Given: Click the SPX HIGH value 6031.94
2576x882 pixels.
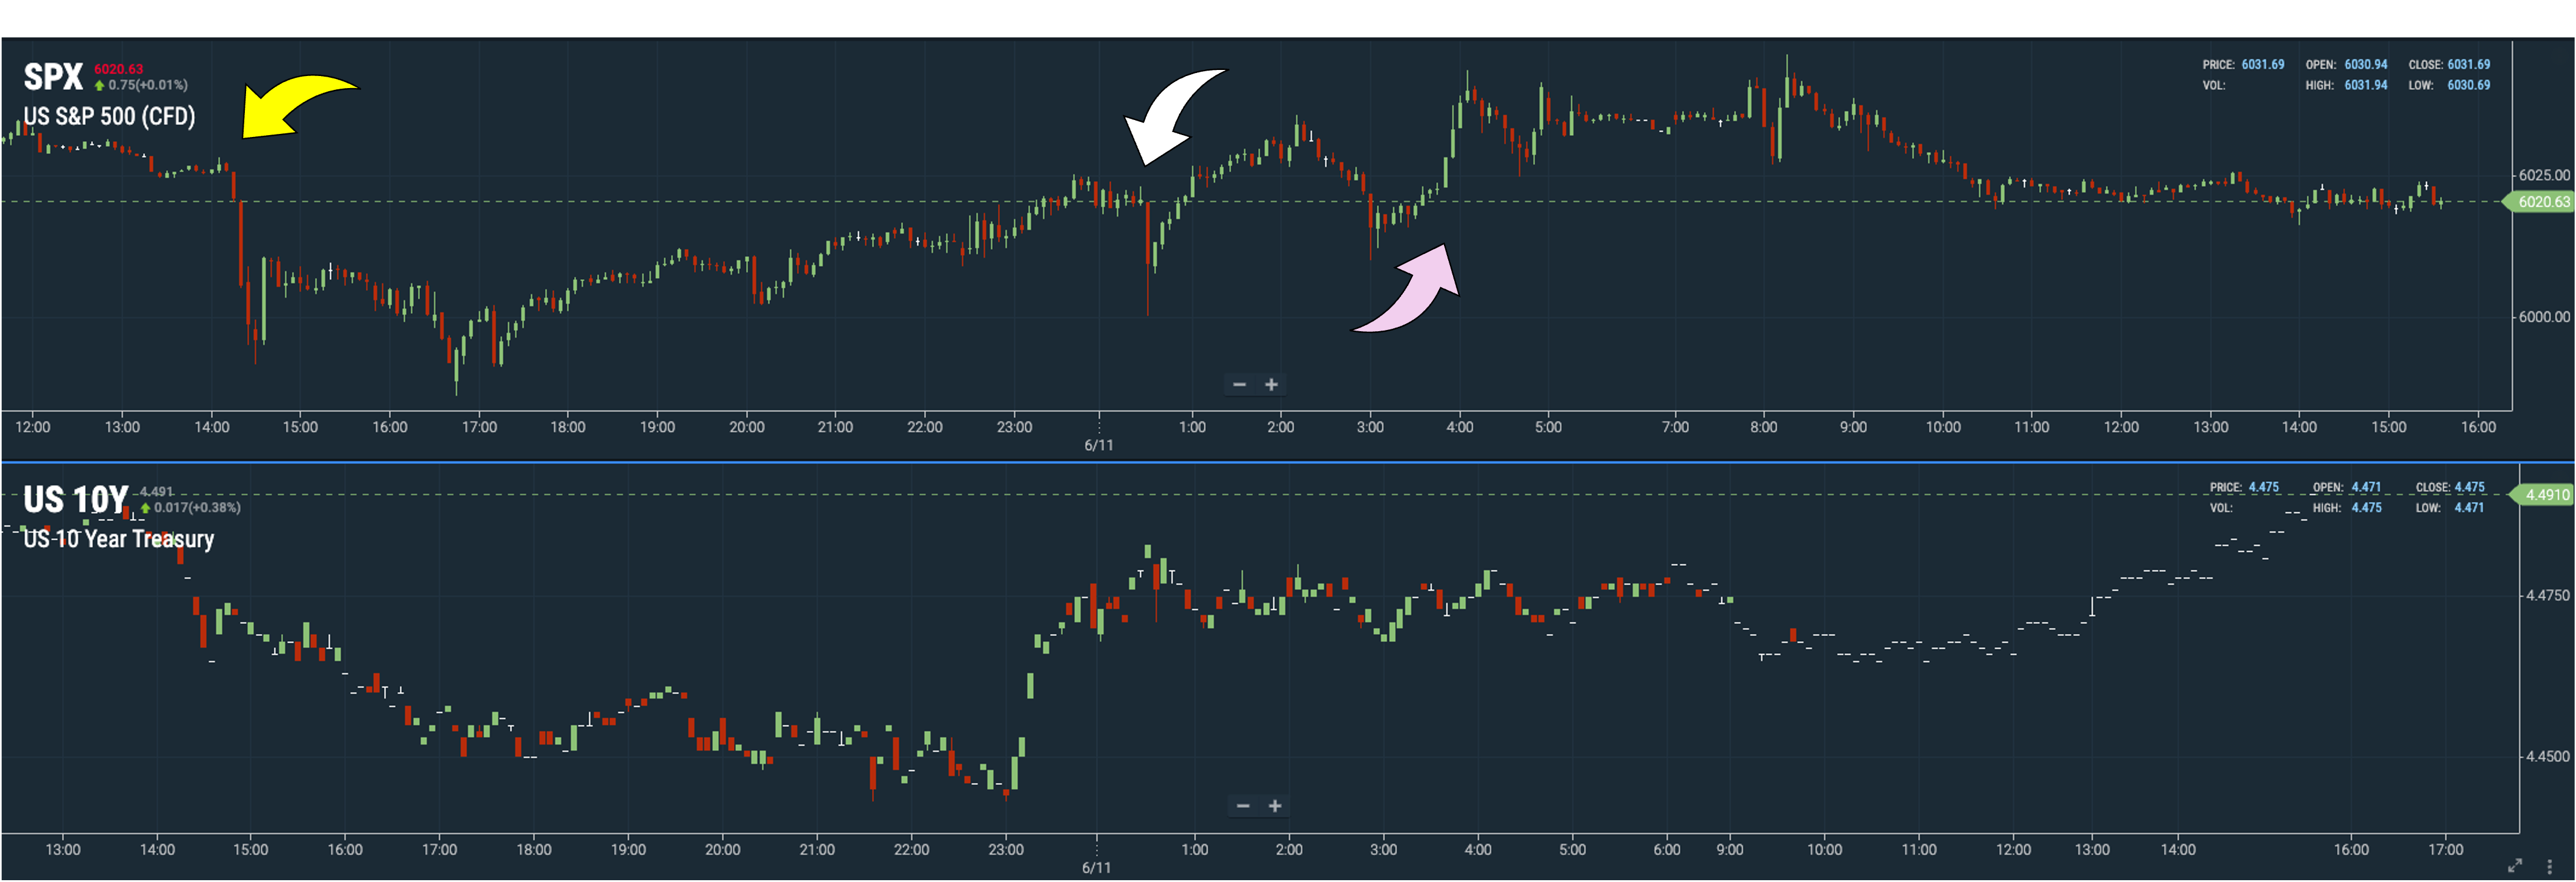Looking at the screenshot, I should (2365, 85).
